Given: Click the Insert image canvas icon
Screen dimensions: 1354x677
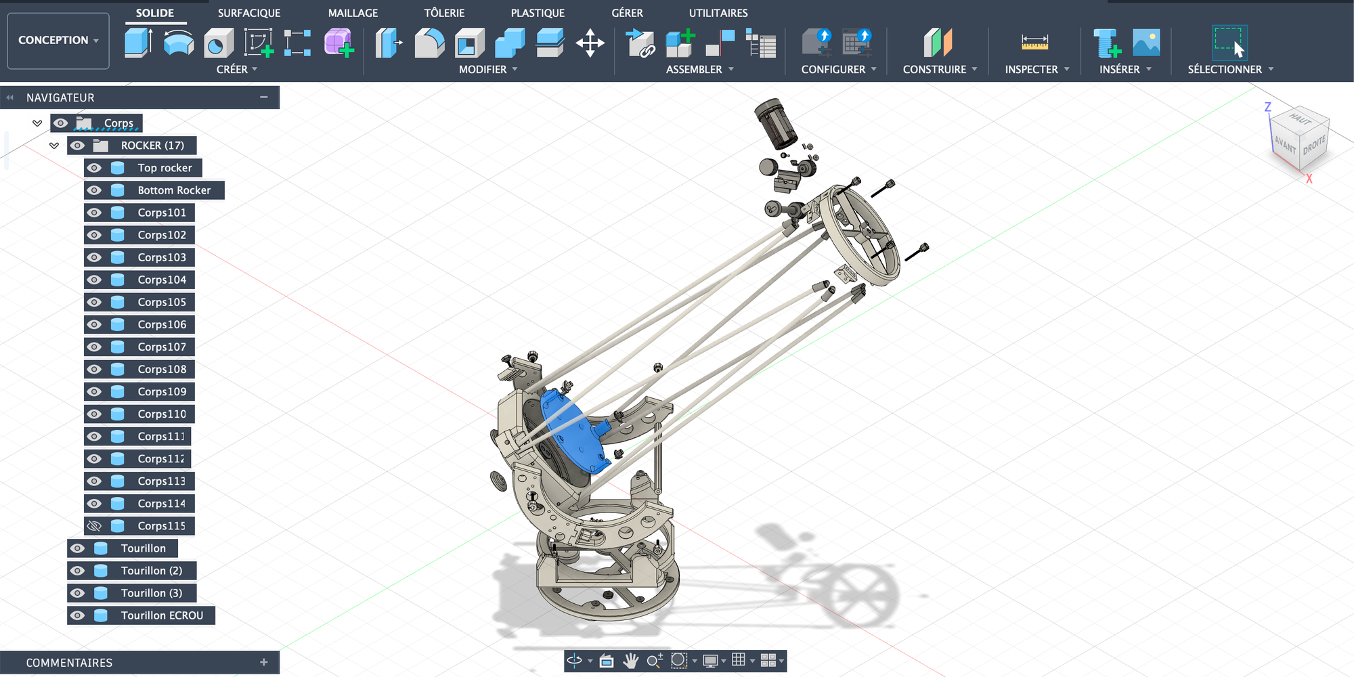Looking at the screenshot, I should 1146,43.
